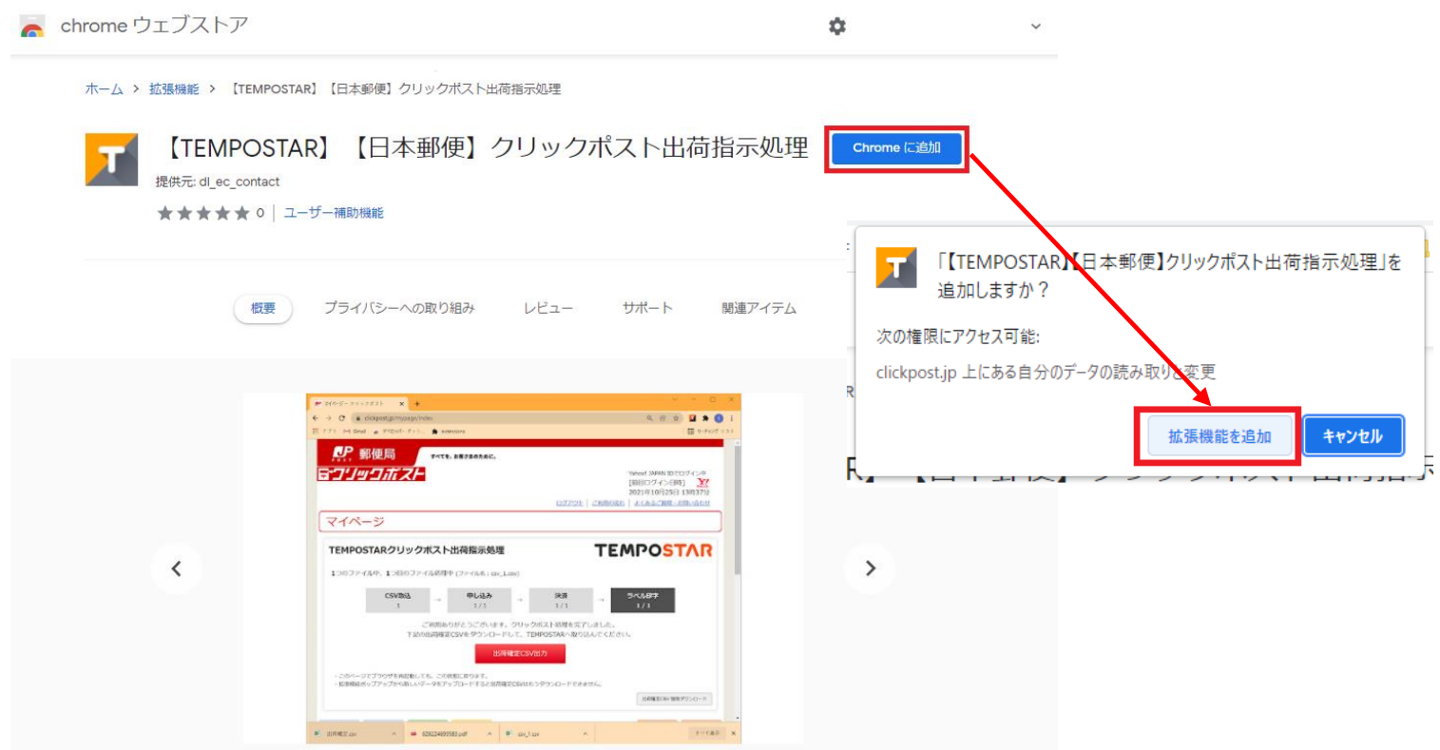
Task: Show previous screenshot with left arrow
Action: (176, 568)
